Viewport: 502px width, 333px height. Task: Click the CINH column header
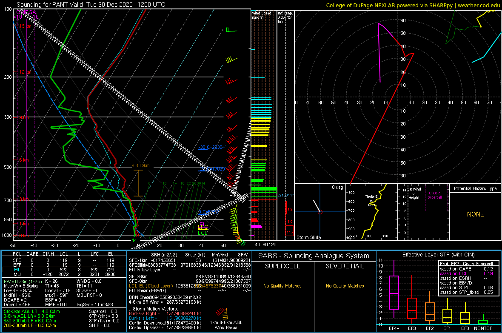[x=48, y=254]
